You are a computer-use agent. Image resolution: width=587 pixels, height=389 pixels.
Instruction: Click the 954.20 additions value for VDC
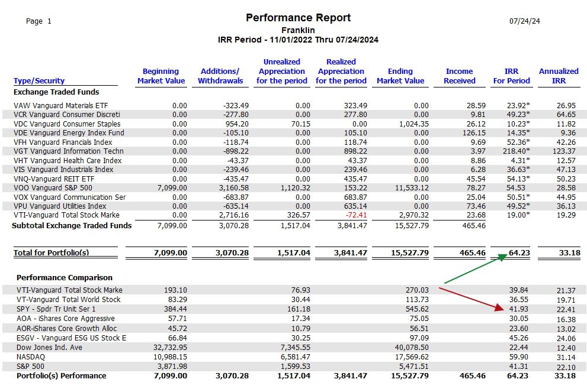coord(237,124)
